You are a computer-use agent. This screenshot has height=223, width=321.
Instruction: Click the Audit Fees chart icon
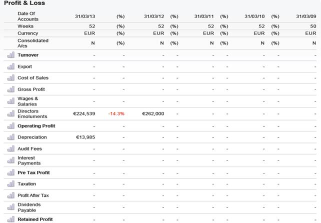10,148
